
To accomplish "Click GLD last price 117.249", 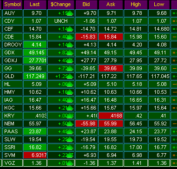I will click(x=35, y=76).
